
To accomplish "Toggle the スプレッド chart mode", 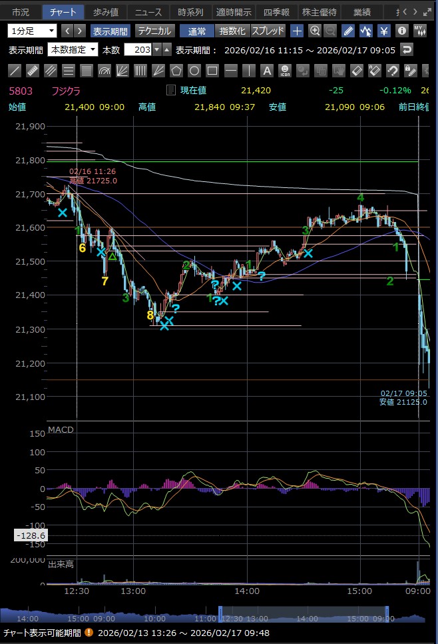I will (268, 31).
